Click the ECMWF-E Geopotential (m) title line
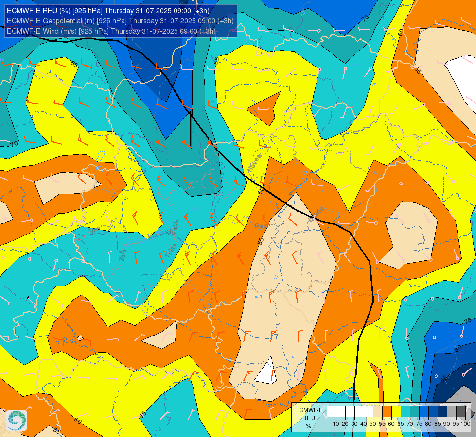476x437 pixels. 120,20
